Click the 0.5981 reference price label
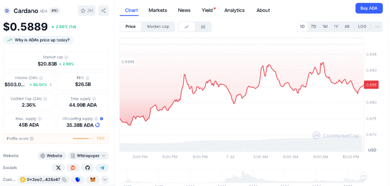 [x=128, y=62]
